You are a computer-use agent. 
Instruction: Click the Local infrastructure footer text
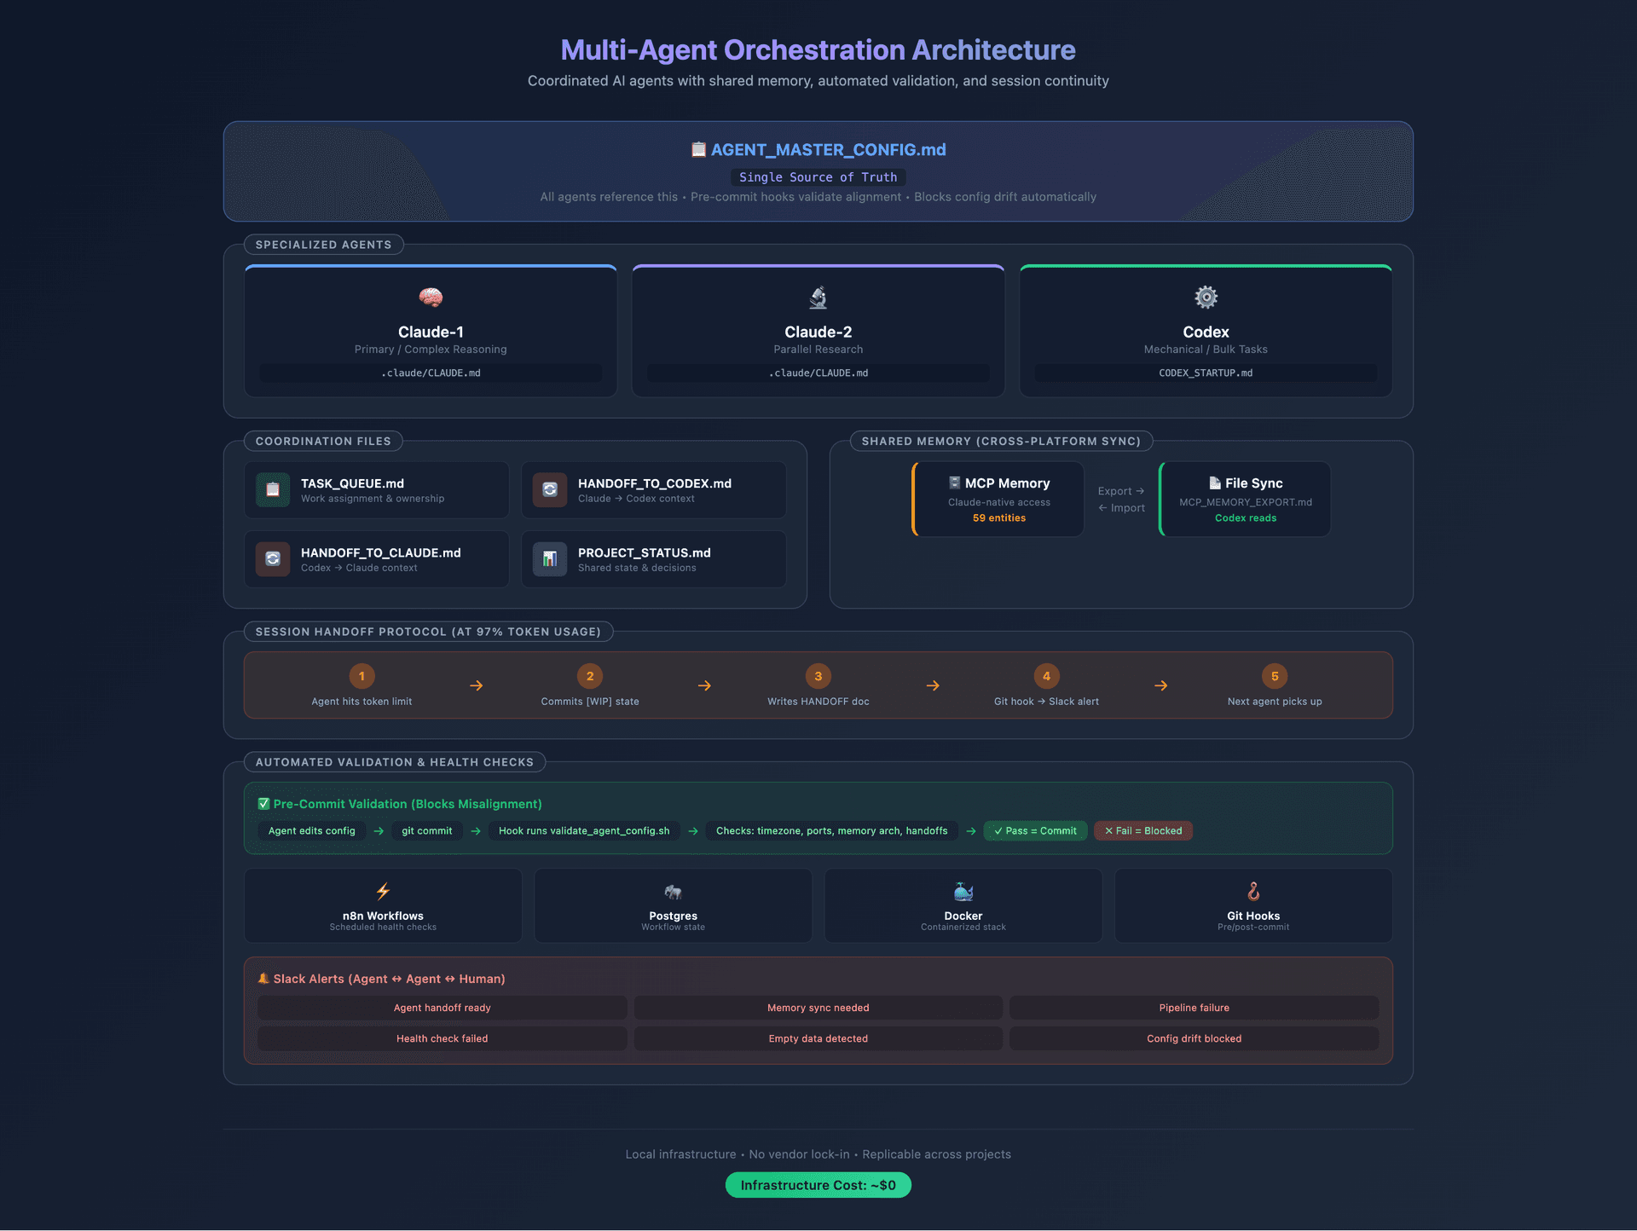click(680, 1154)
